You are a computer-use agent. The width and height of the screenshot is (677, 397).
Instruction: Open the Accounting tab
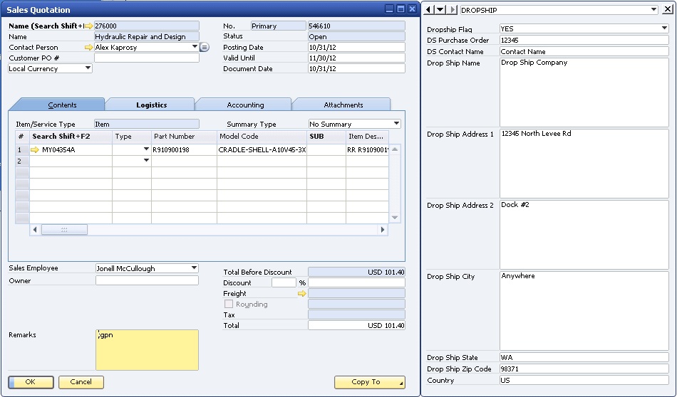click(x=245, y=105)
